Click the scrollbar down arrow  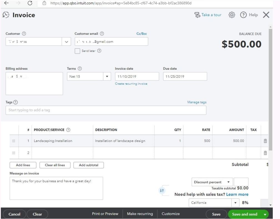point(270,205)
